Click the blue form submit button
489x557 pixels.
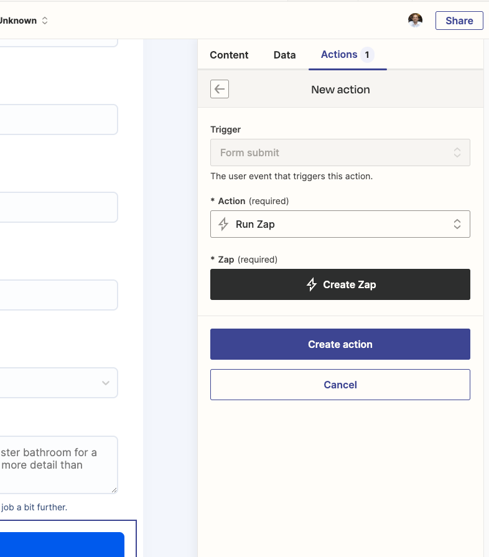pos(62,544)
